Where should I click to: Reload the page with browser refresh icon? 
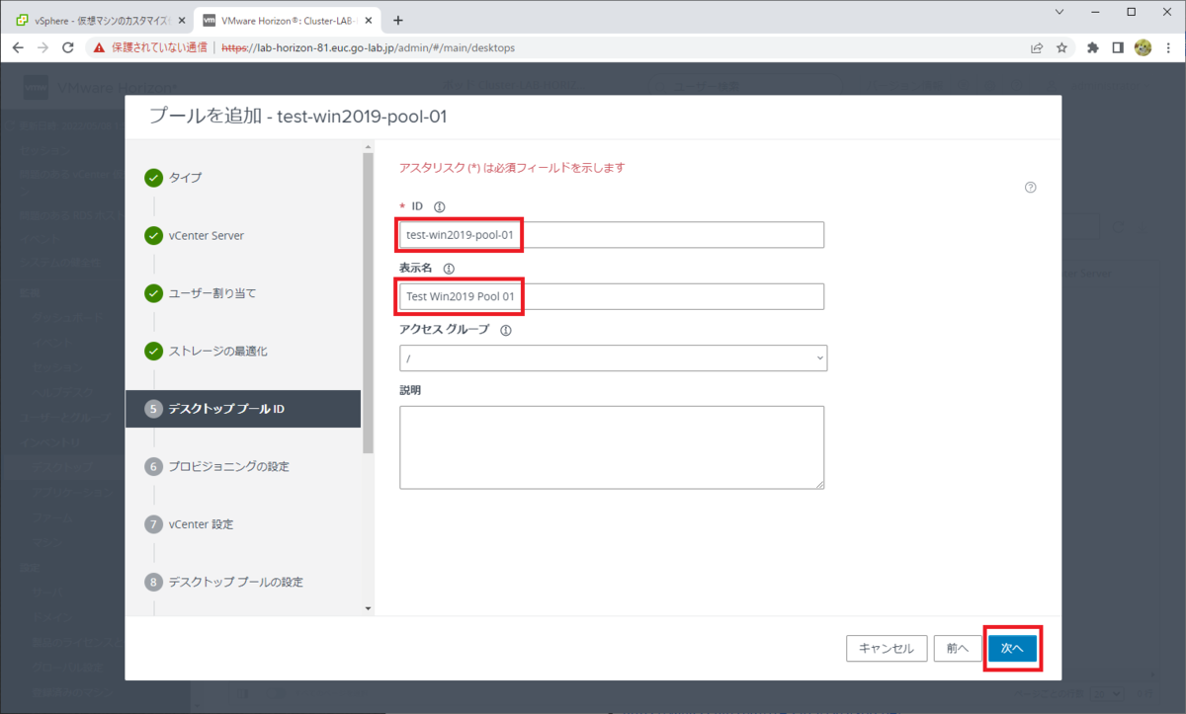[x=68, y=47]
